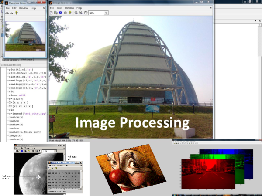Image resolution: width=262 pixels, height=196 pixels.
Task: Click the Pixel info status bar in Image Tool
Action: [x=66, y=141]
